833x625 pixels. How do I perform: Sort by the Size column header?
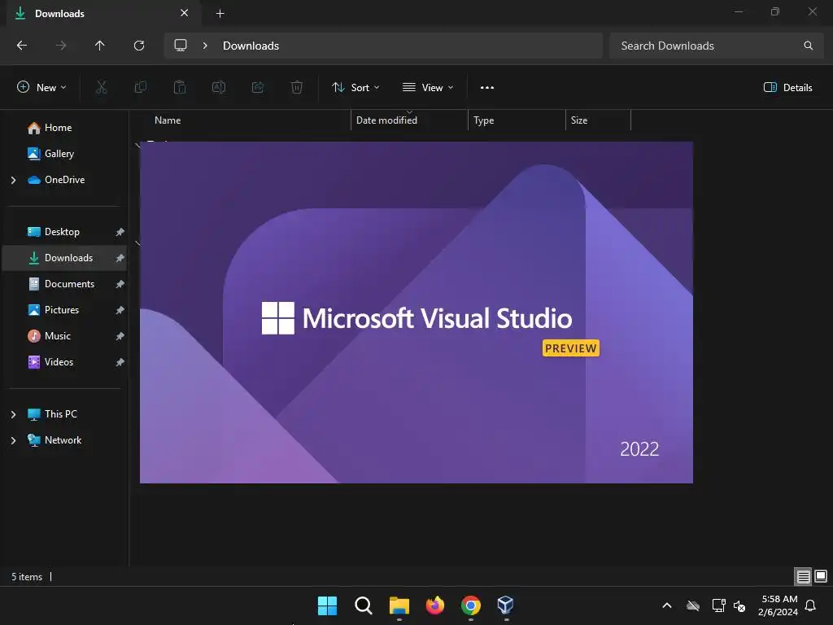(579, 120)
